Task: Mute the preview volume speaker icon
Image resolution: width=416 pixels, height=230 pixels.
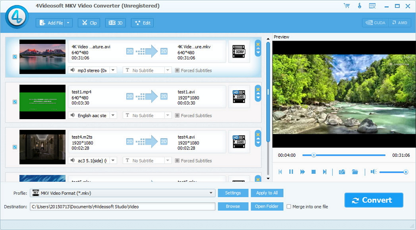Action: (x=373, y=172)
